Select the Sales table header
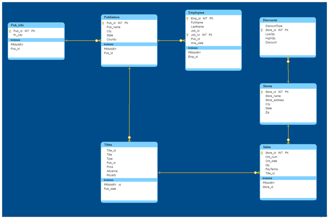Image resolution: width=329 pixels, height=219 pixels. 288,147
